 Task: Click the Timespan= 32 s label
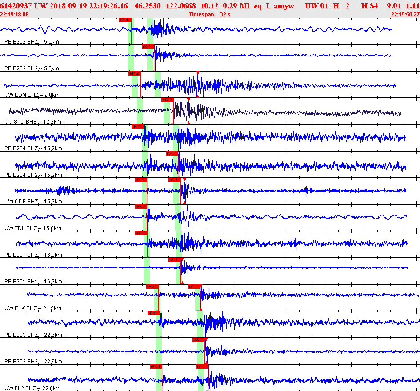pos(210,15)
